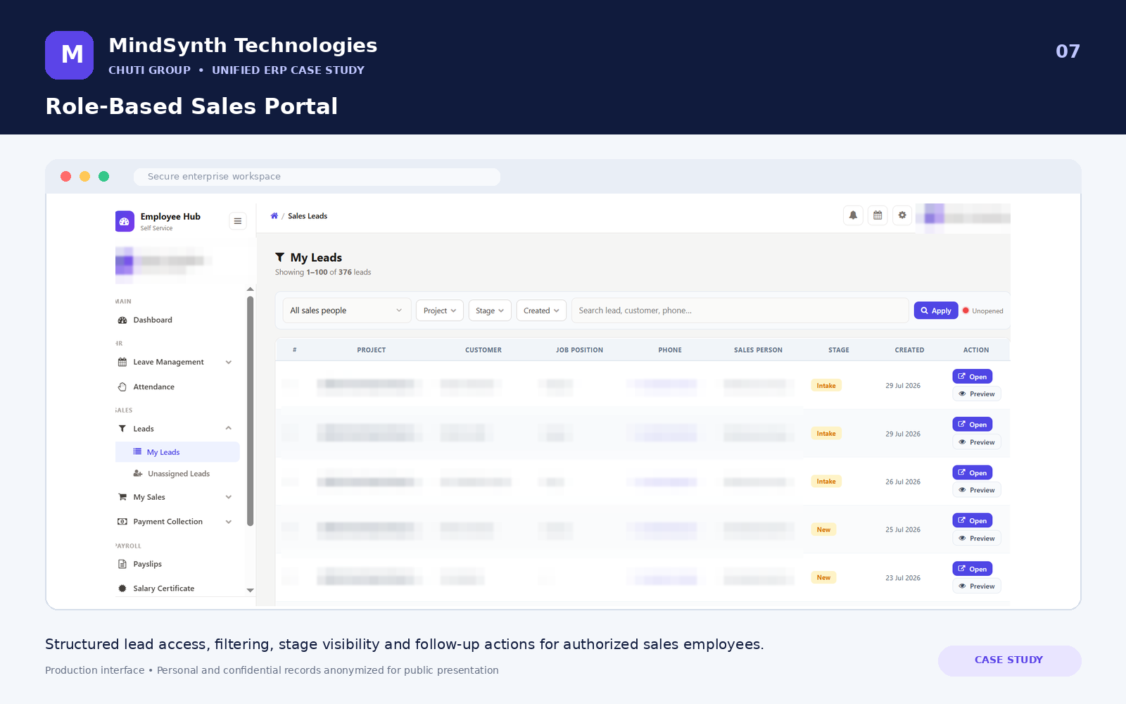Select Unassigned Leads in the sidebar

pyautogui.click(x=177, y=474)
